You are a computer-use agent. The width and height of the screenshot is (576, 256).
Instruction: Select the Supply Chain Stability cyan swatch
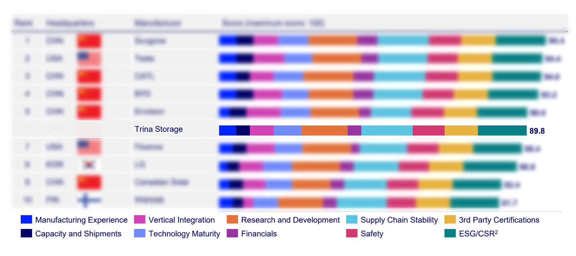point(352,219)
